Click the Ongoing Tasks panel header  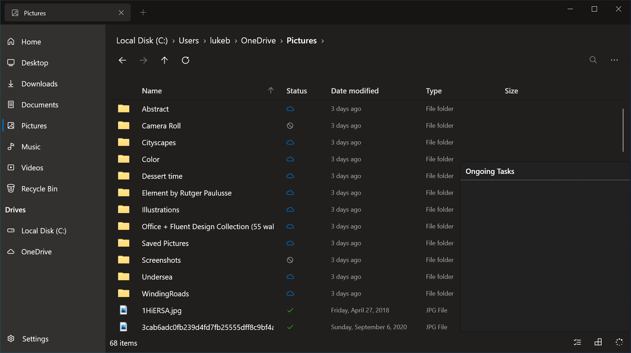click(545, 171)
